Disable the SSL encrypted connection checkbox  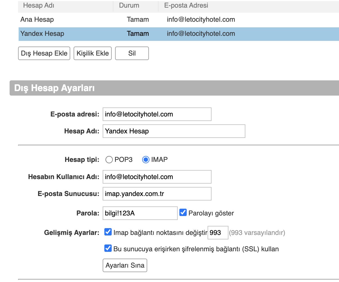[x=108, y=249]
